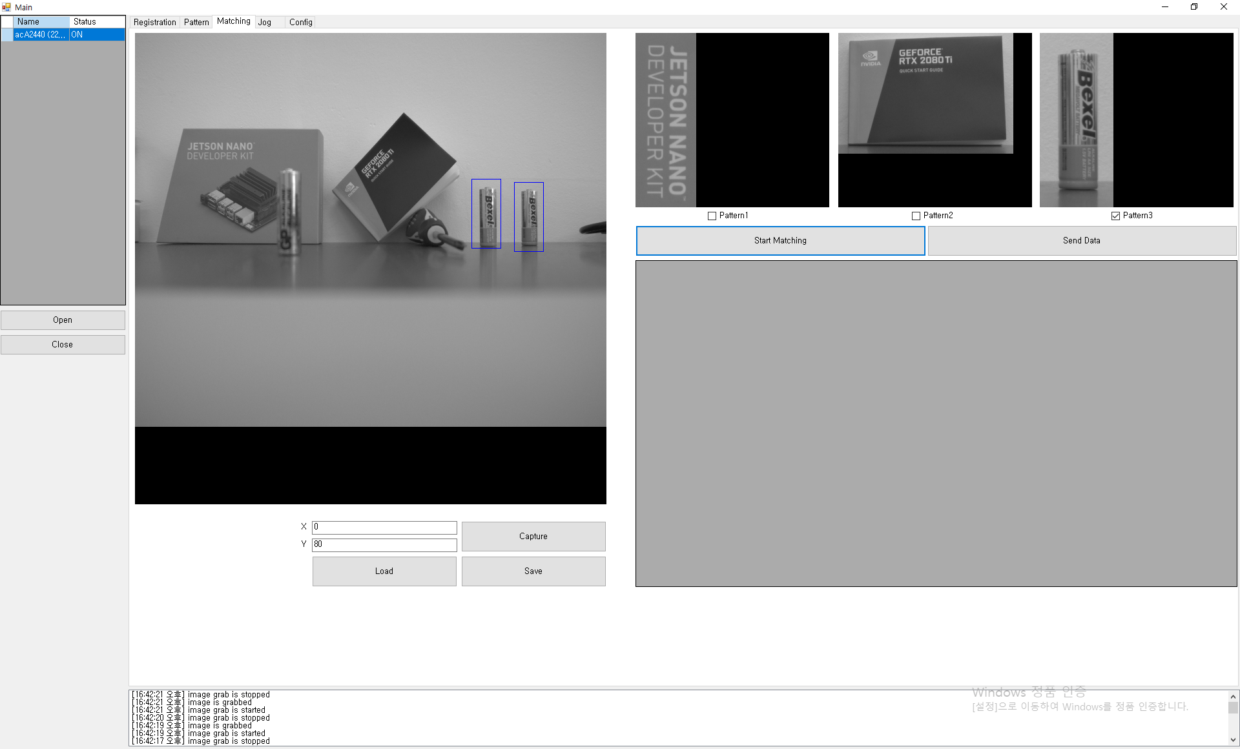Click the left detected battery box in camera view

click(486, 214)
